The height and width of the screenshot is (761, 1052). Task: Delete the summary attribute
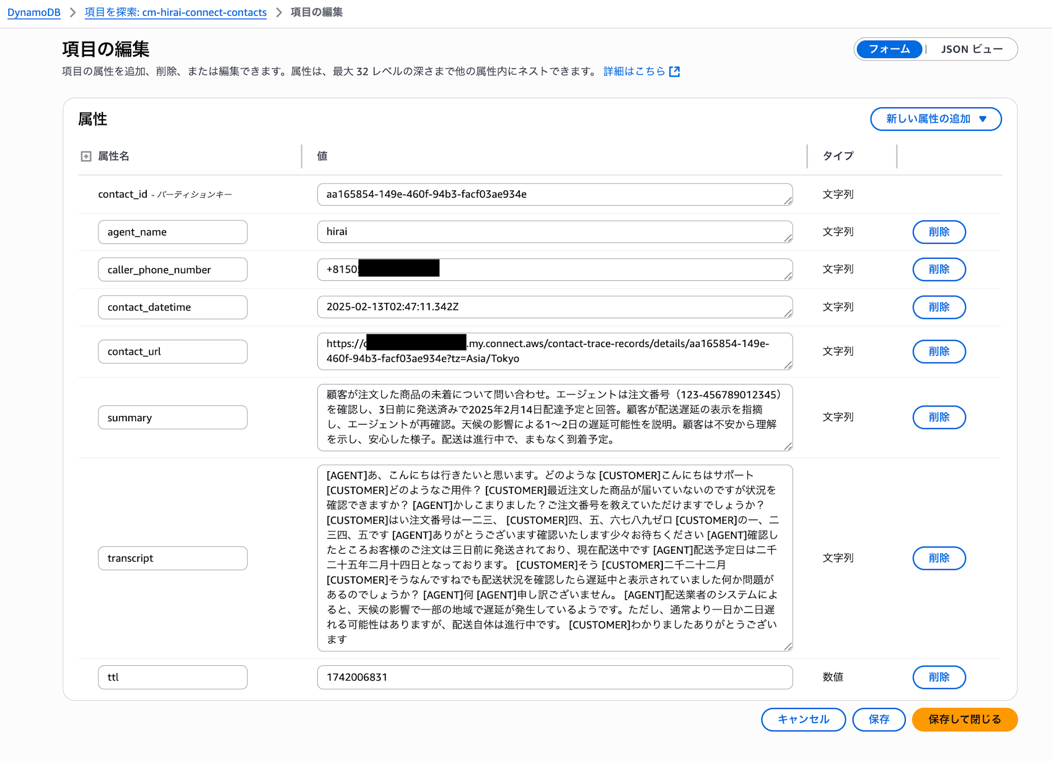point(939,417)
